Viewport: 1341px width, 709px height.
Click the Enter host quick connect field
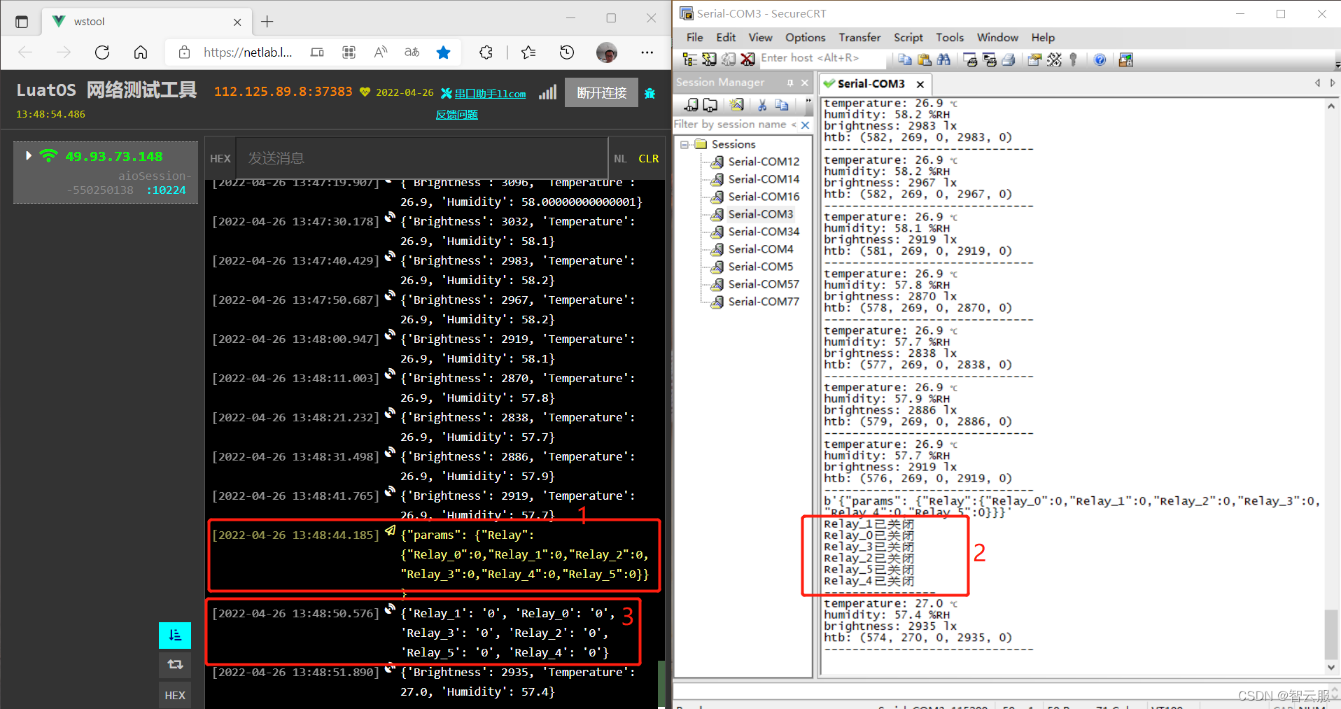(822, 58)
